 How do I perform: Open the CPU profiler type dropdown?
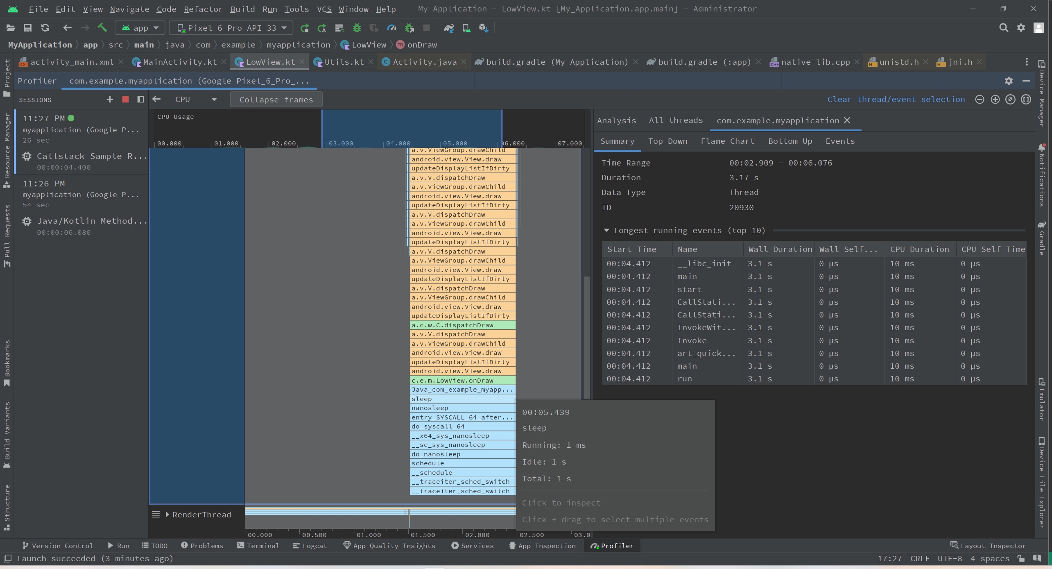pos(195,100)
